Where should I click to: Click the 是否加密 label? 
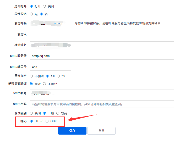coord(20,76)
